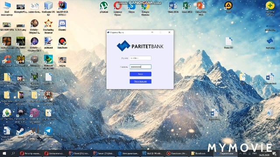The width and height of the screenshot is (280, 157).
Task: Close the ParitetBank login window
Action: 169,32
